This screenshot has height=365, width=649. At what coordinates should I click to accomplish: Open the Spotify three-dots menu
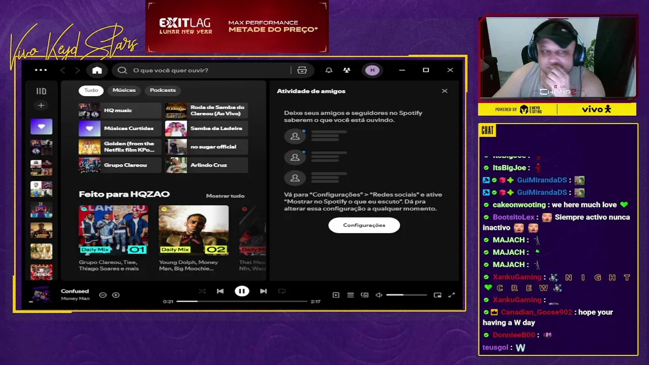point(41,70)
